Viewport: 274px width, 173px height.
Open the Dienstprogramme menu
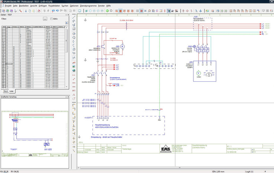pyautogui.click(x=88, y=6)
